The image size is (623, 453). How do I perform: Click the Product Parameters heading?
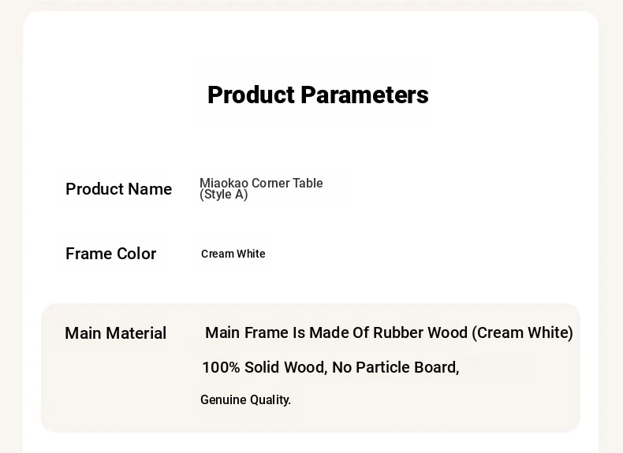coord(318,95)
